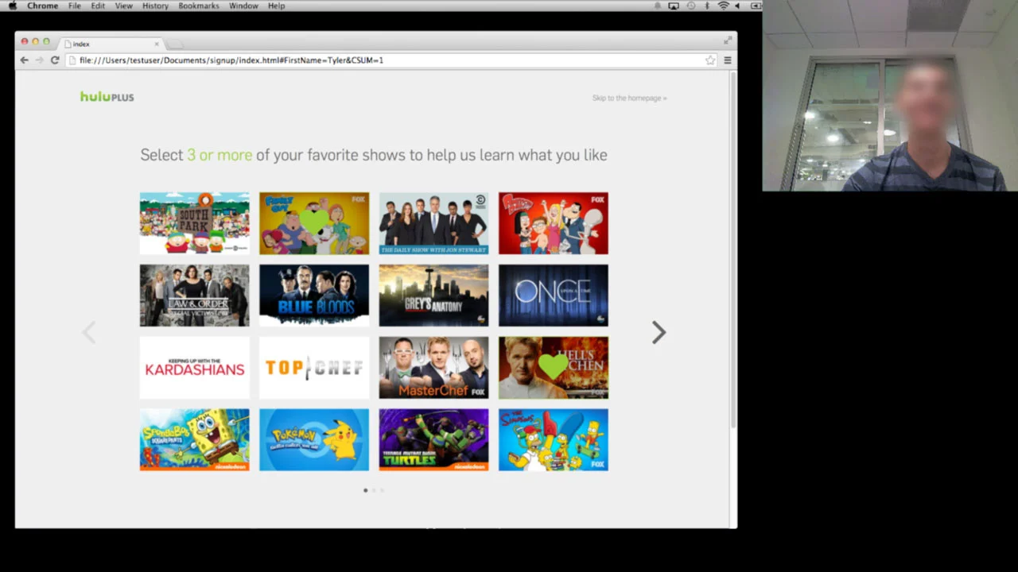Choose the Pokémon show thumbnail
1018x572 pixels.
pyautogui.click(x=314, y=440)
